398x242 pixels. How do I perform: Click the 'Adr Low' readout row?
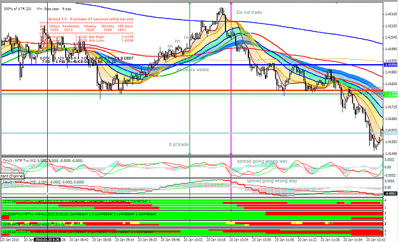click(x=111, y=41)
